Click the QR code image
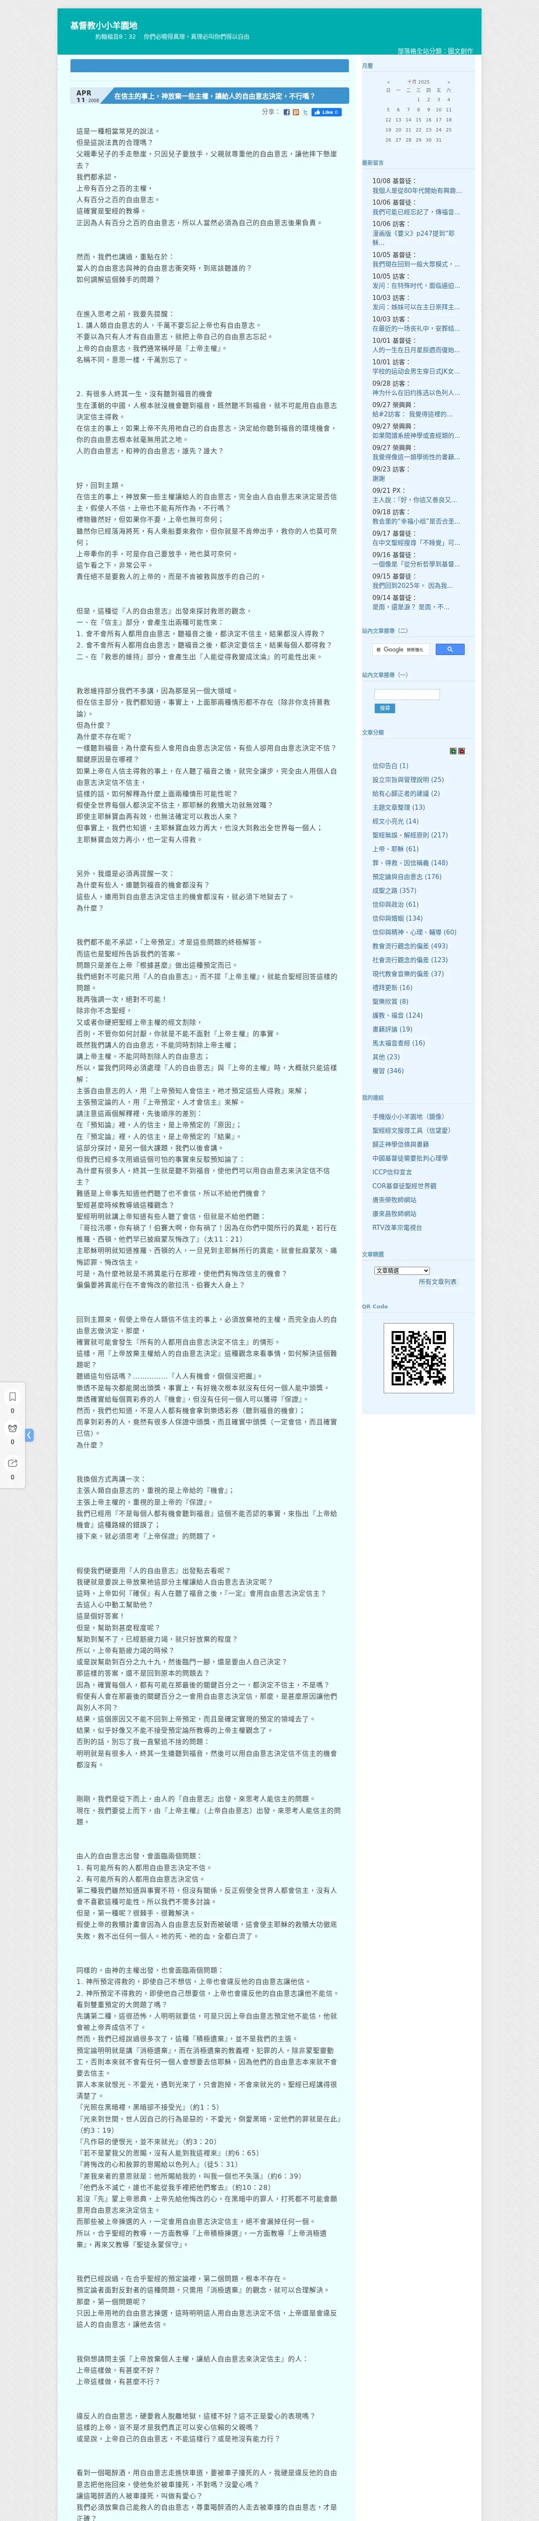 pos(419,1358)
